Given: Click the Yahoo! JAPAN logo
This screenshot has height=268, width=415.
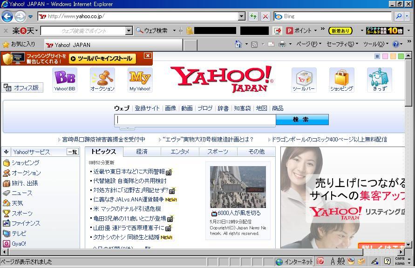Looking at the screenshot, I should click(x=222, y=79).
